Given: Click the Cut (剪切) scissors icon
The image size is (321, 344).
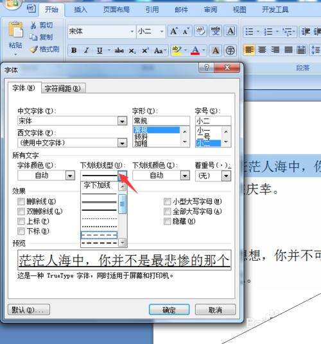Looking at the screenshot, I should pos(33,26).
